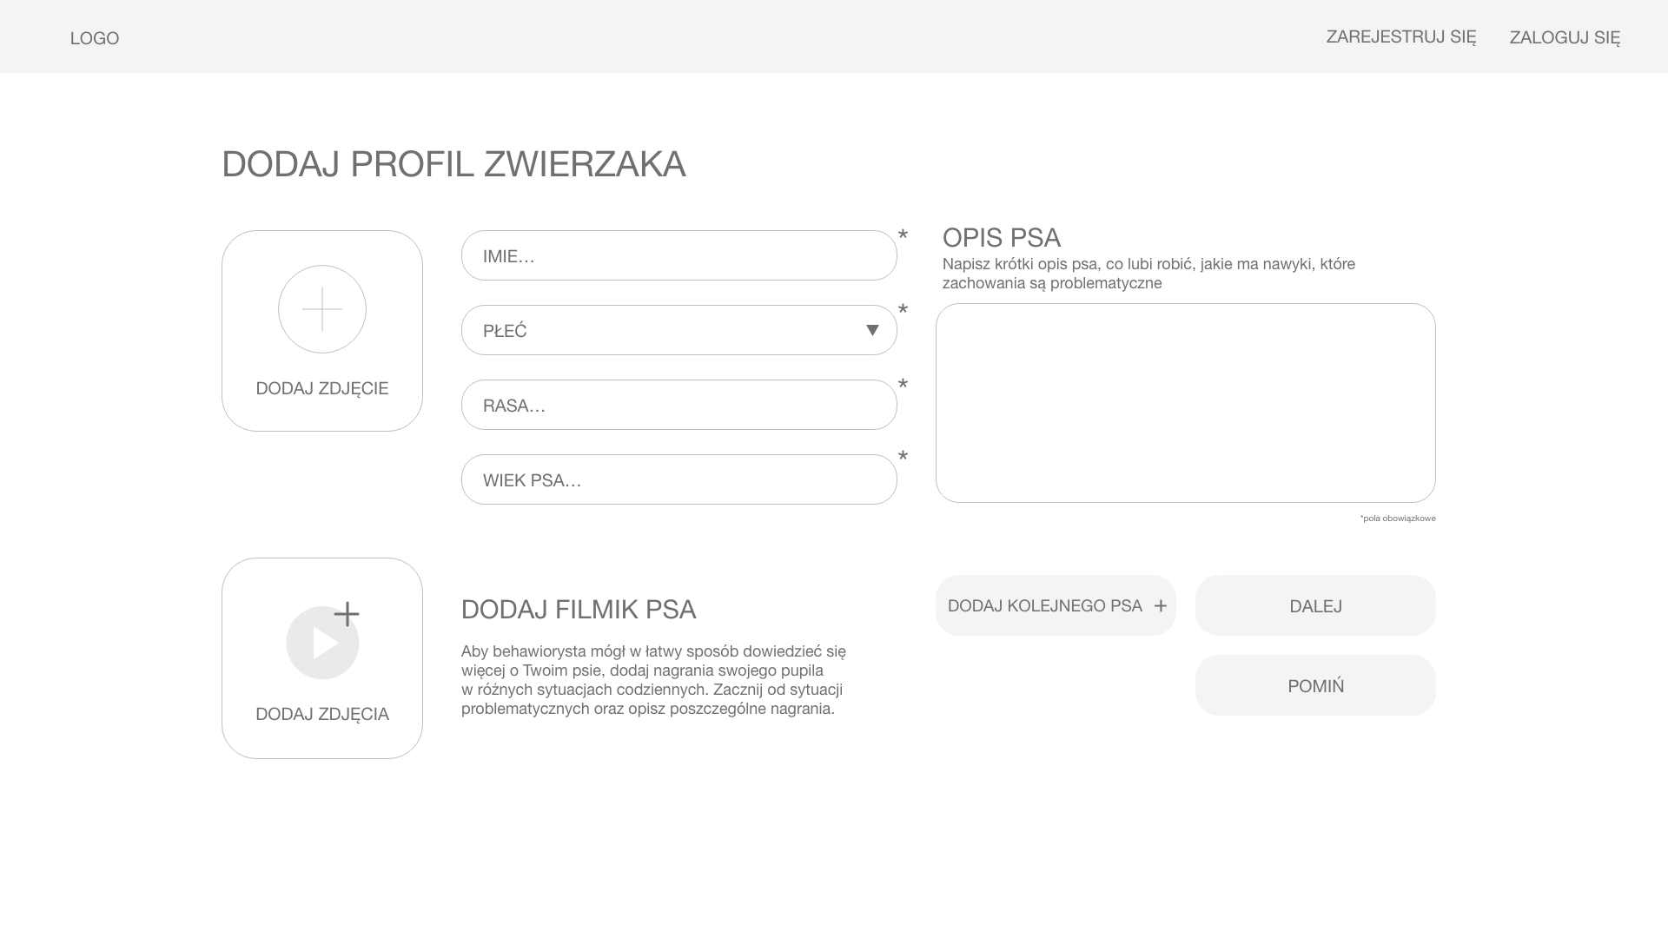Image resolution: width=1668 pixels, height=938 pixels.
Task: Click the DODAJ ZDJĘCIA video upload label
Action: (x=321, y=714)
